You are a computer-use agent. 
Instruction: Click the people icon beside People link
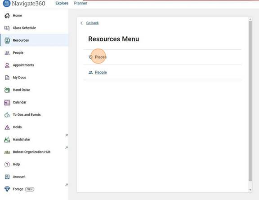(x=91, y=73)
